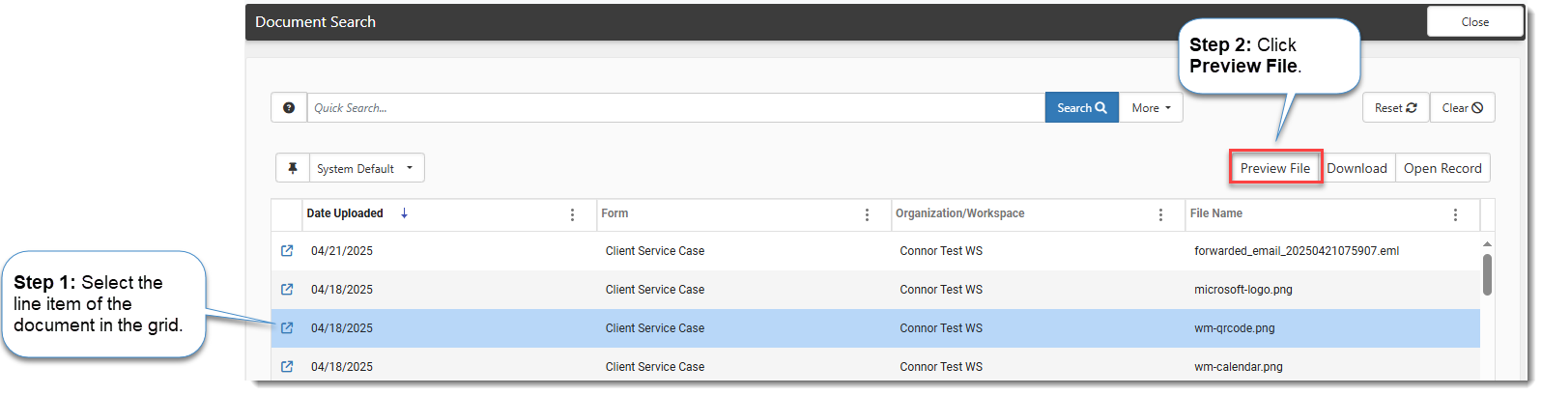Click the Download button
This screenshot has width=1542, height=395.
[x=1356, y=168]
